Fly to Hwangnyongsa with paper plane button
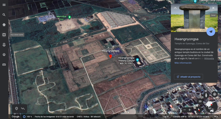The width and height of the screenshot is (221, 119). point(211,32)
